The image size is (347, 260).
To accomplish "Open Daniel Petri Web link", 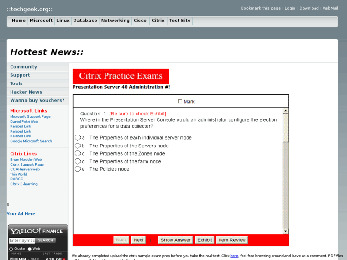I will click(x=24, y=122).
